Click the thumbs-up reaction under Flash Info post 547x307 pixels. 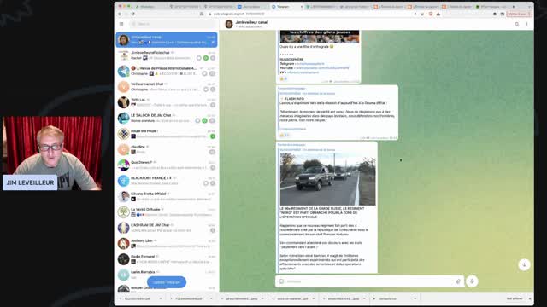(x=285, y=135)
